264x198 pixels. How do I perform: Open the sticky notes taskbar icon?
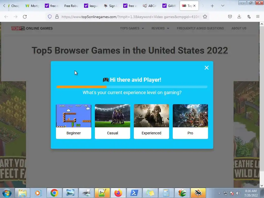[x=150, y=193]
